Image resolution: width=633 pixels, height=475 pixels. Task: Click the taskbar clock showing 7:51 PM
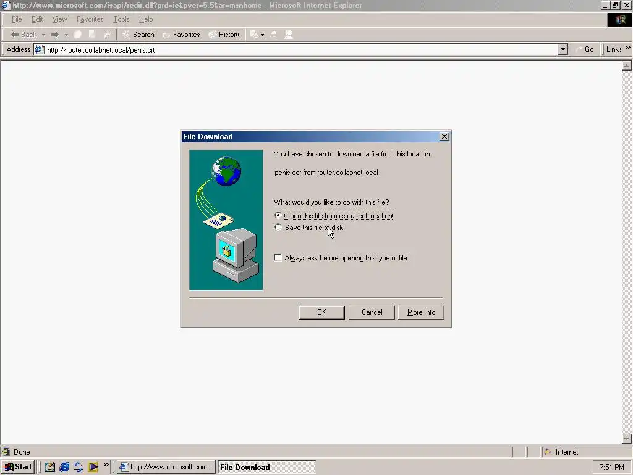tap(611, 468)
